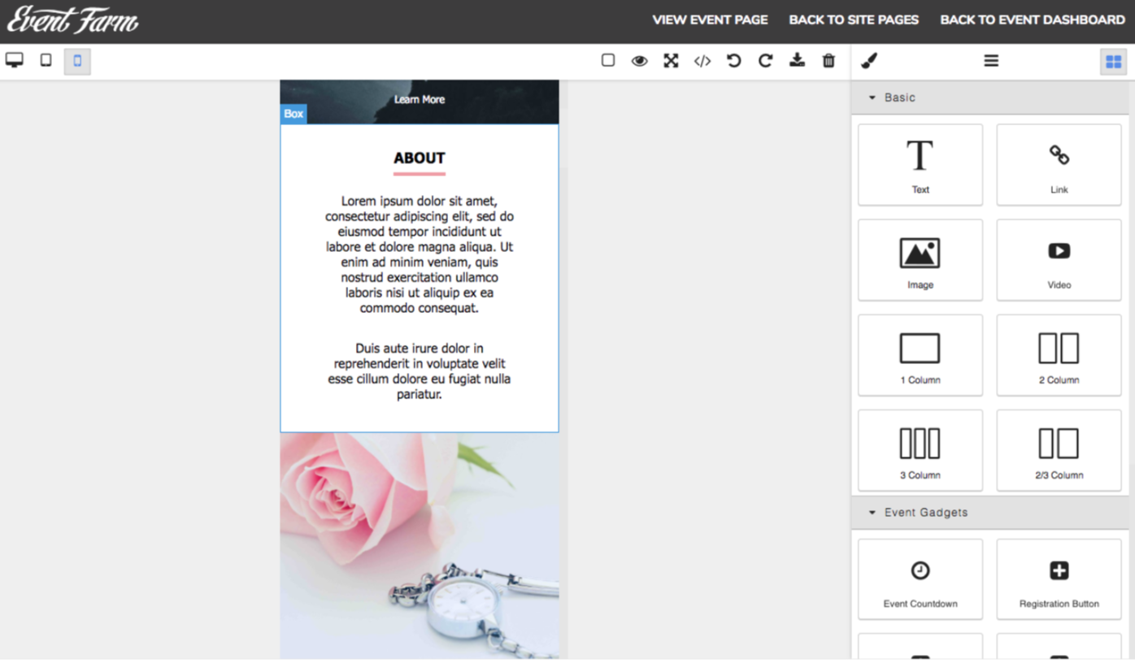Switch to tablet device preview
This screenshot has height=663, width=1135.
[x=46, y=60]
